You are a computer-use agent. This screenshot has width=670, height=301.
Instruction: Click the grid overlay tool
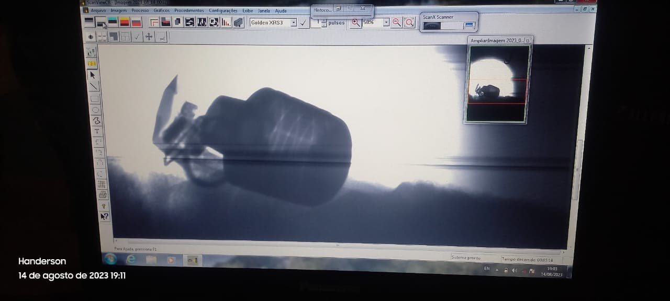coord(102,184)
